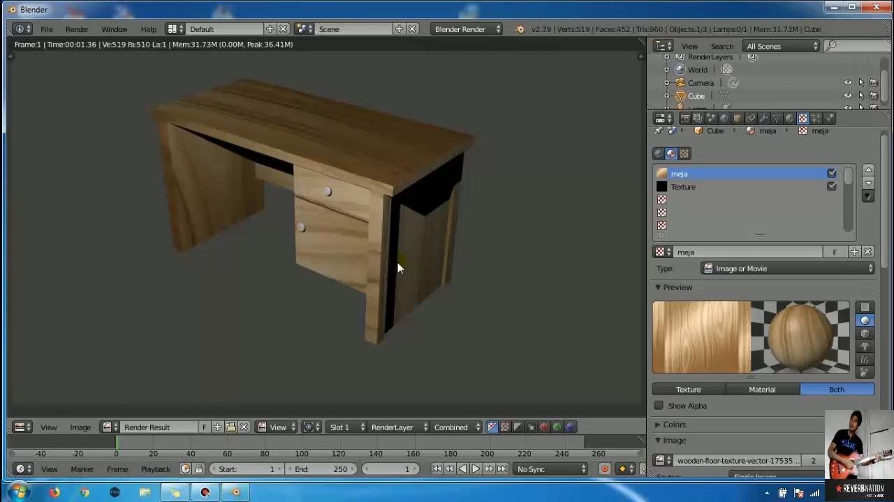Image resolution: width=894 pixels, height=502 pixels.
Task: Show the Material preview only
Action: point(763,390)
